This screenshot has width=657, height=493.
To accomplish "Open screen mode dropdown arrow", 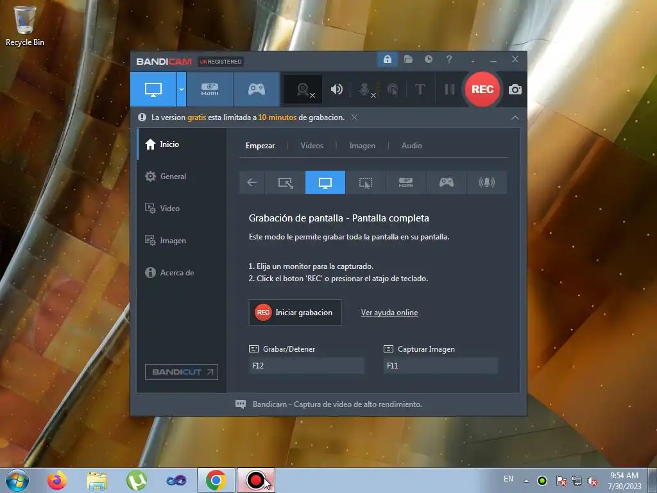I will (x=182, y=89).
